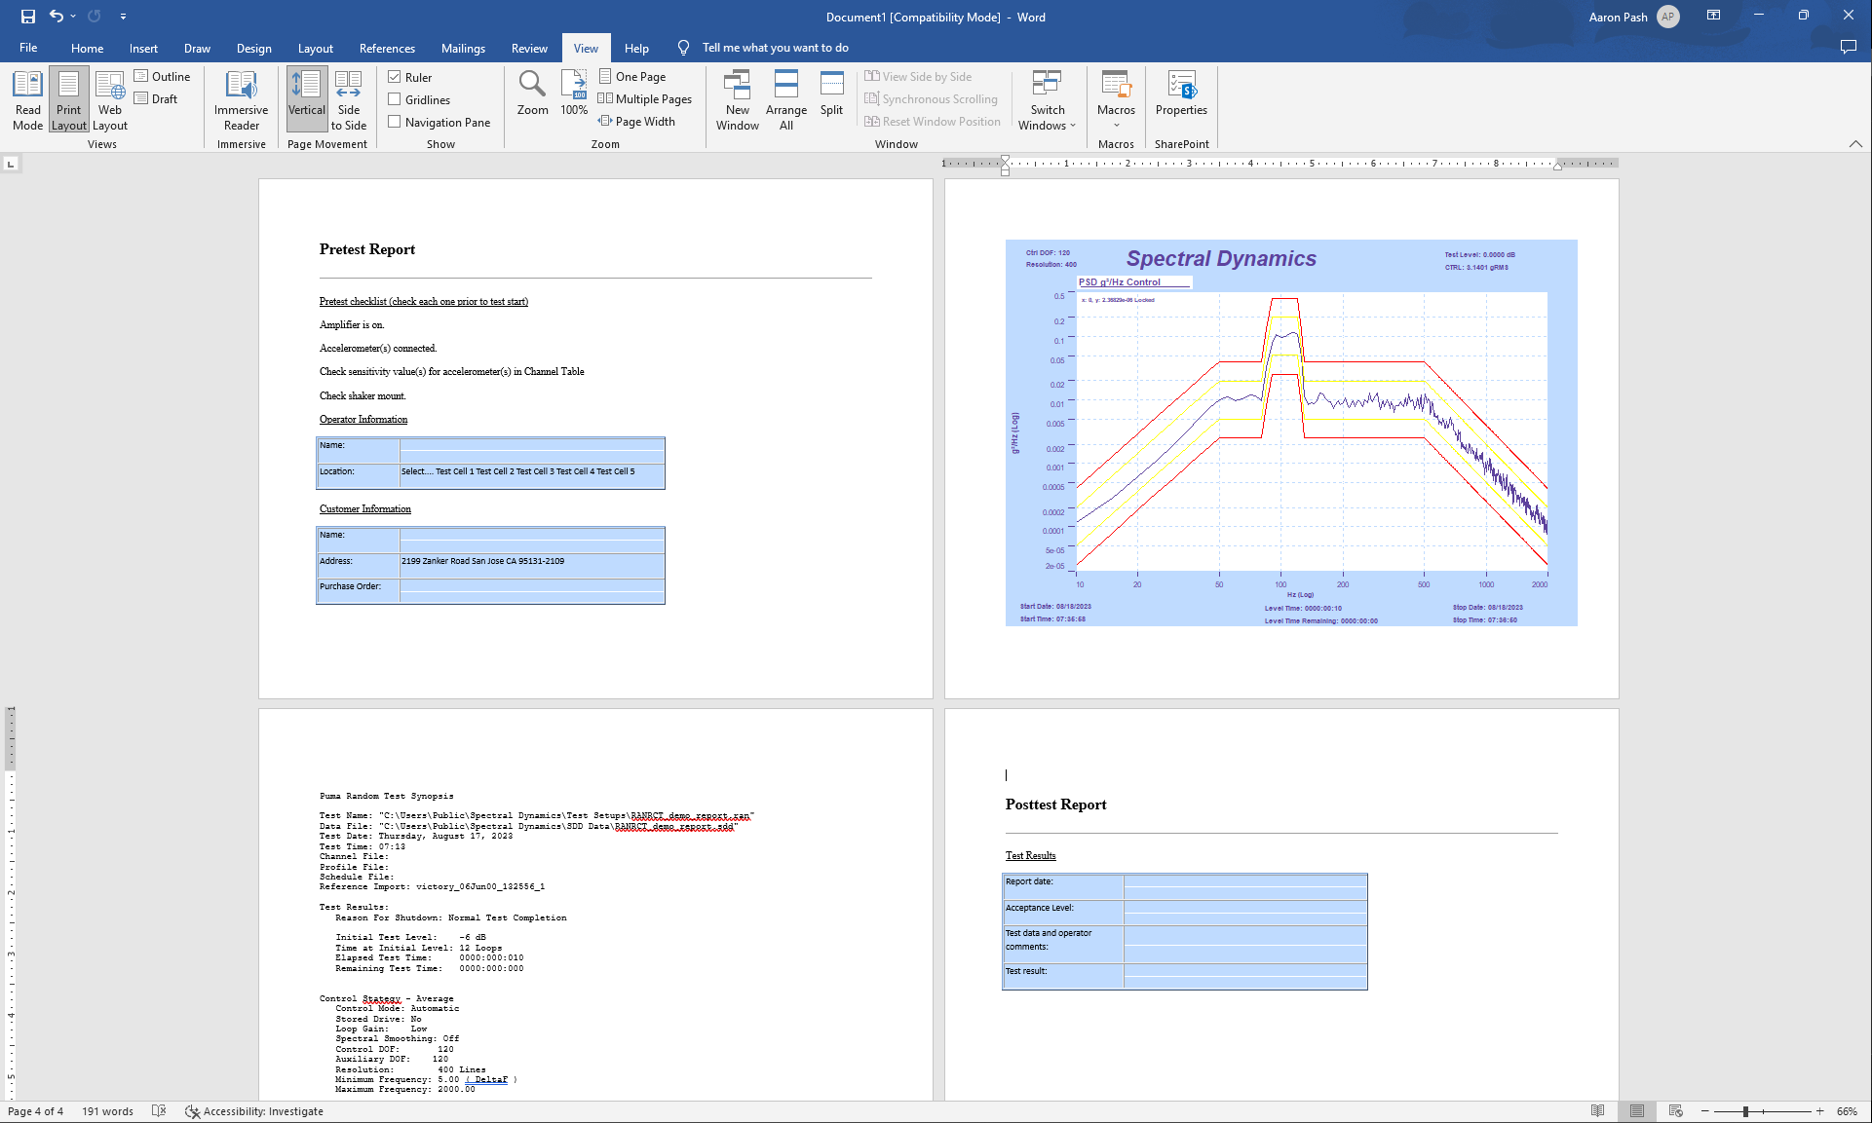Undo the last action

click(x=57, y=17)
